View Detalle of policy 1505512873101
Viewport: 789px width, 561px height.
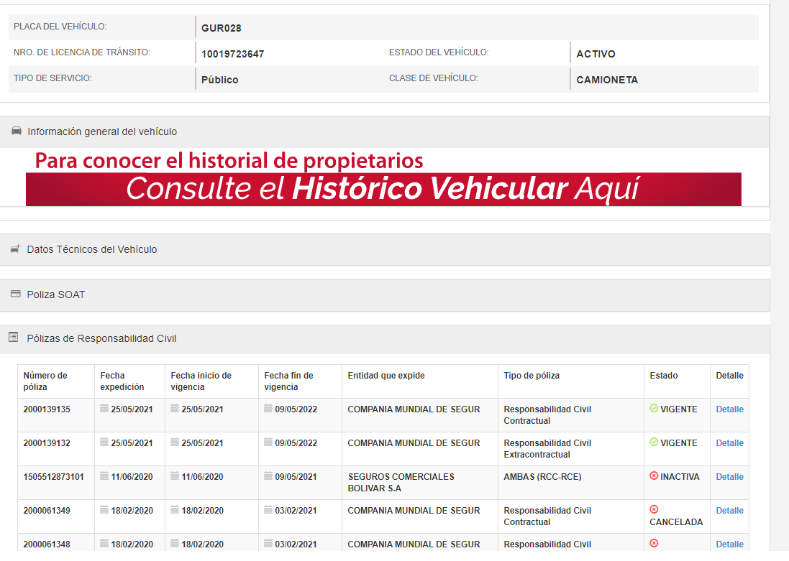(x=729, y=477)
